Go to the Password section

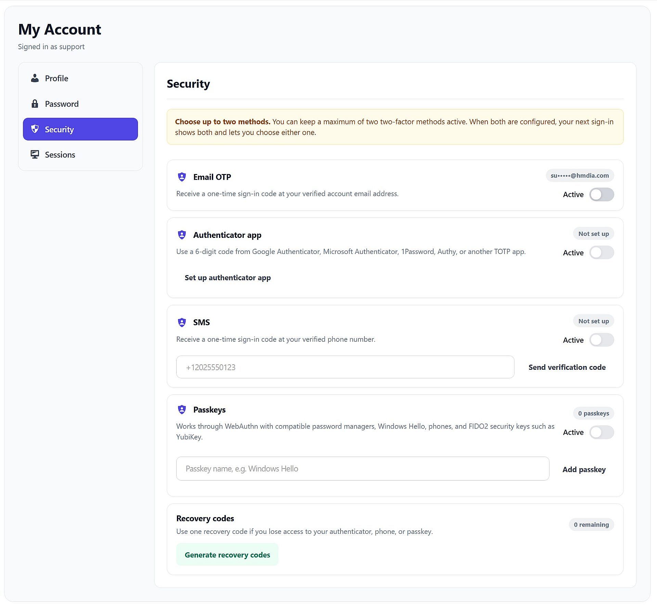coord(80,104)
